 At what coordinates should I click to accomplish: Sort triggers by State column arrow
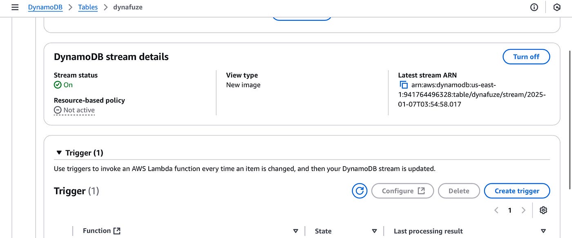374,231
